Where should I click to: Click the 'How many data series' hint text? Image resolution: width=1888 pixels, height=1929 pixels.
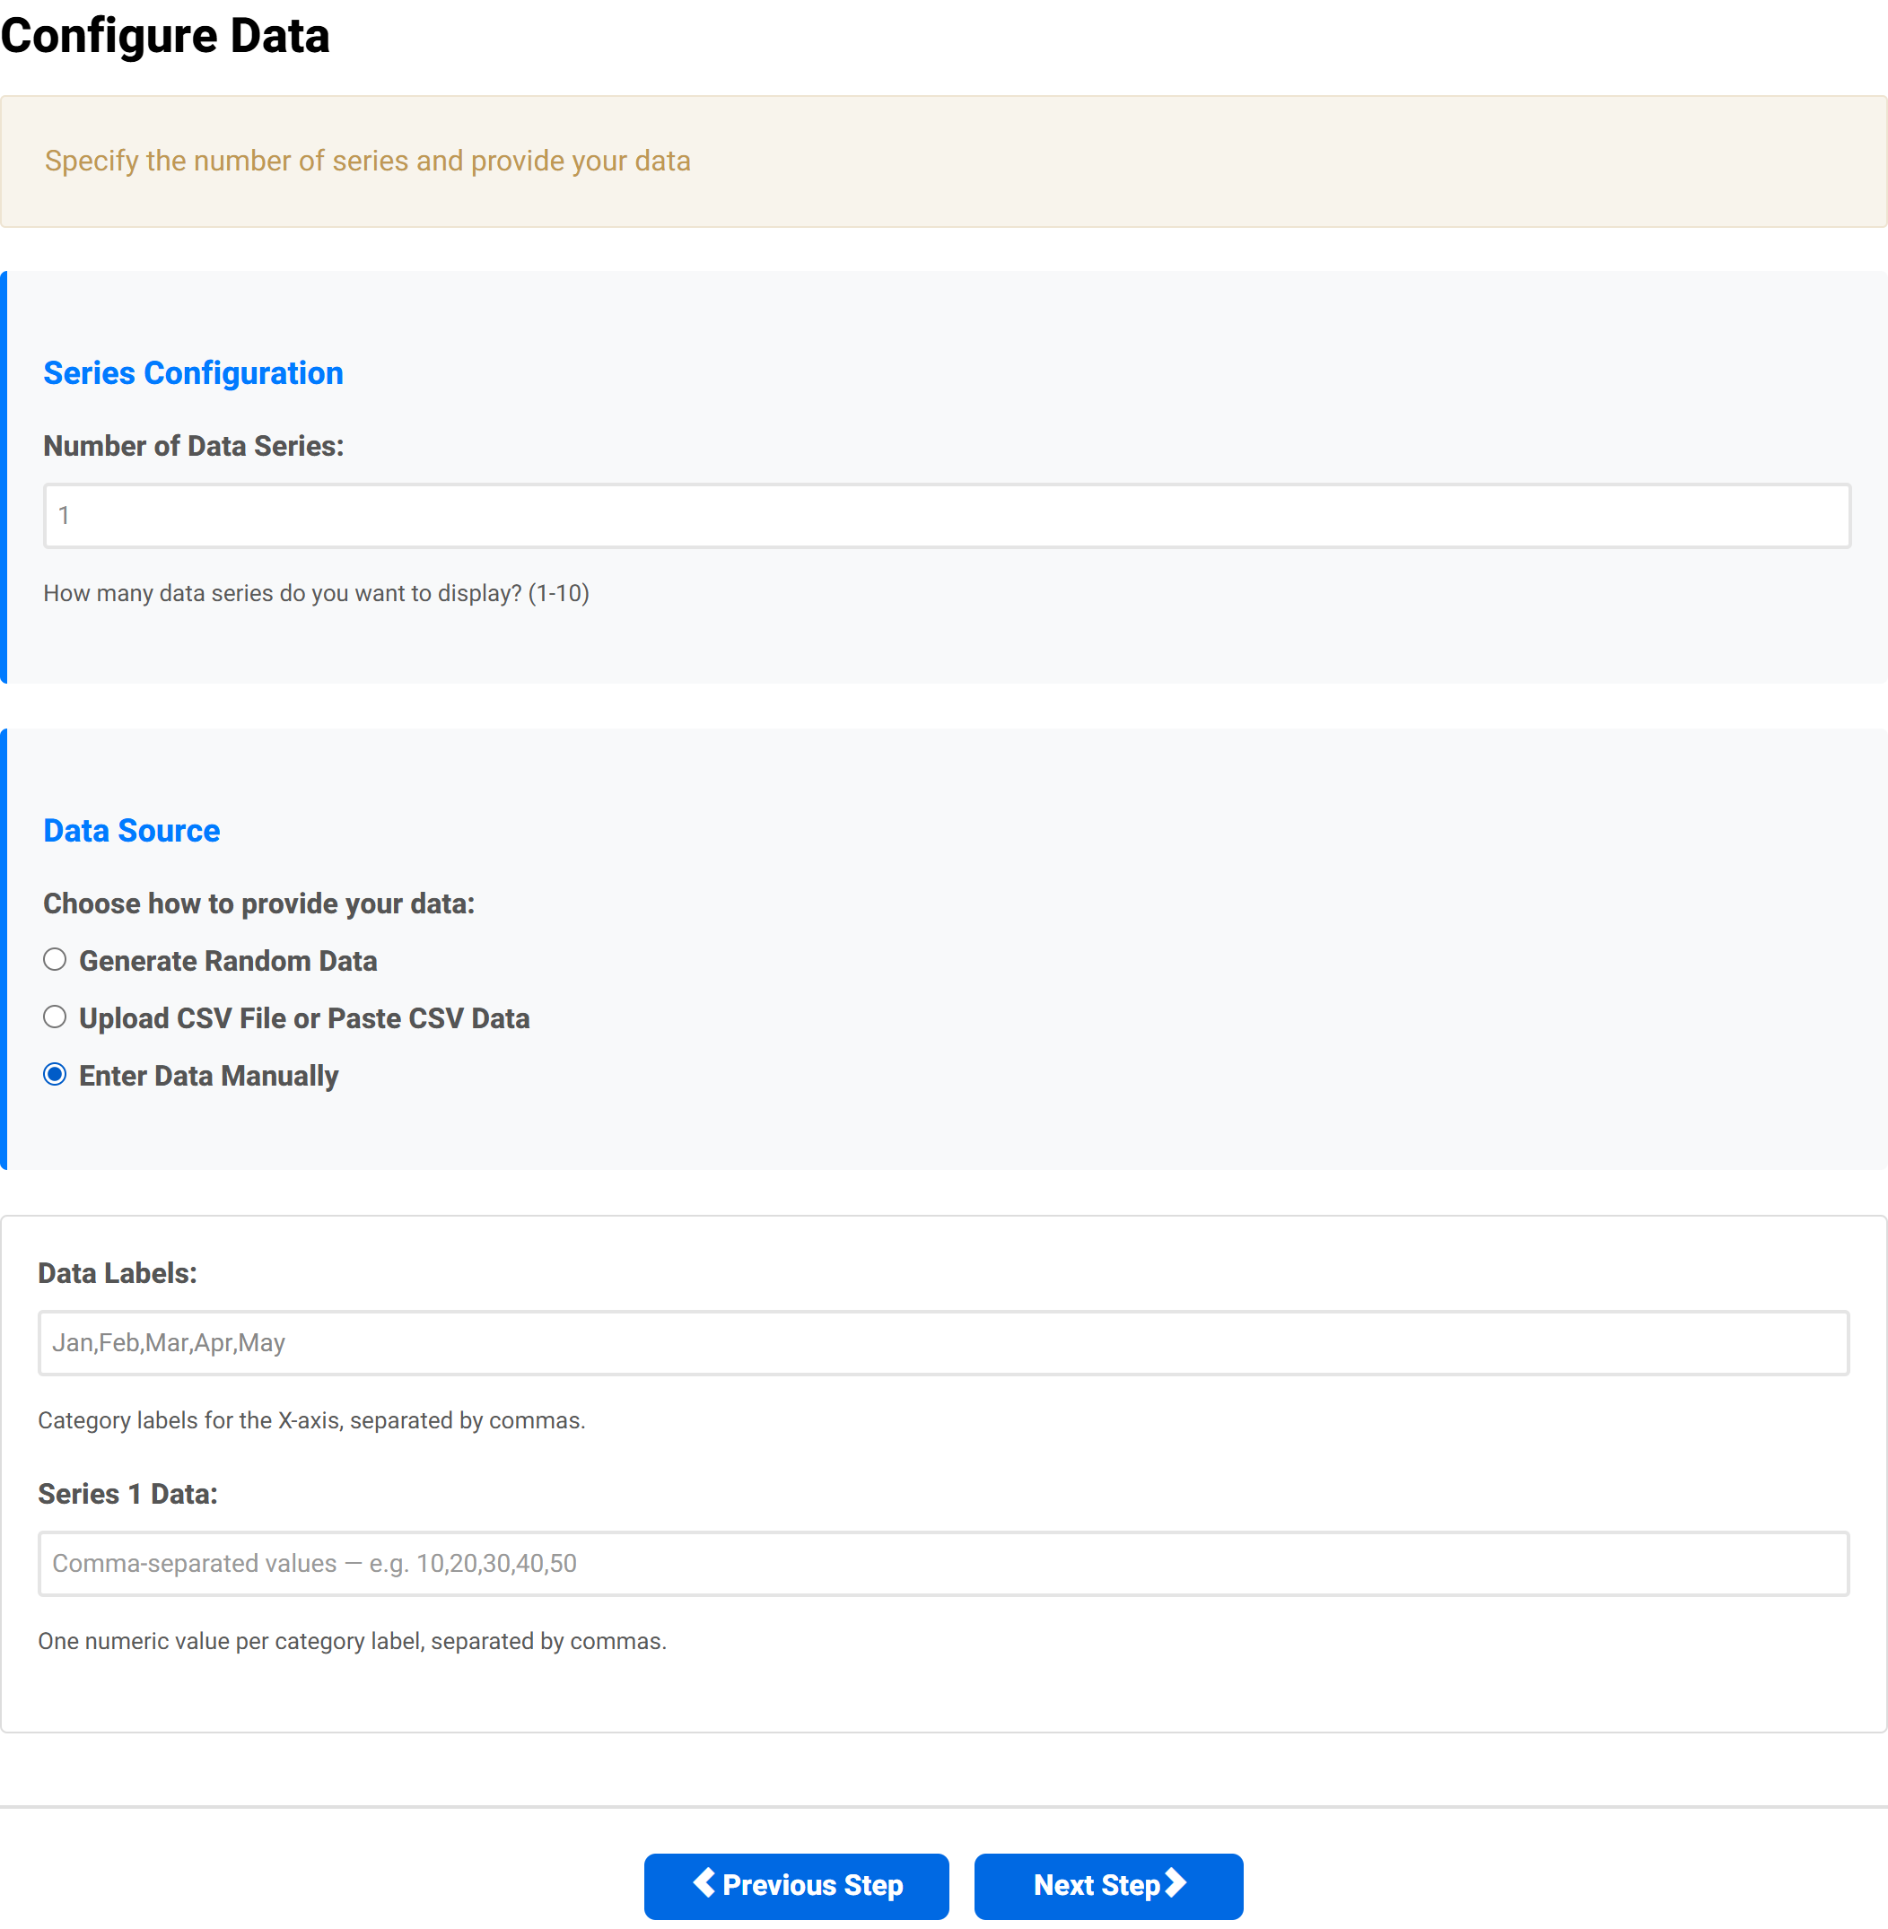click(317, 593)
